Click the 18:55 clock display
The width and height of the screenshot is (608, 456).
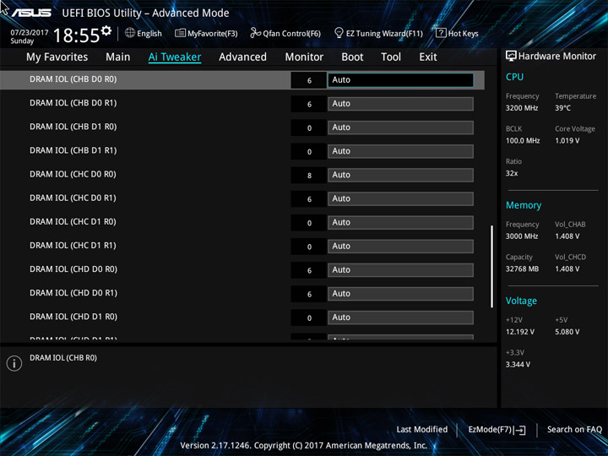76,35
